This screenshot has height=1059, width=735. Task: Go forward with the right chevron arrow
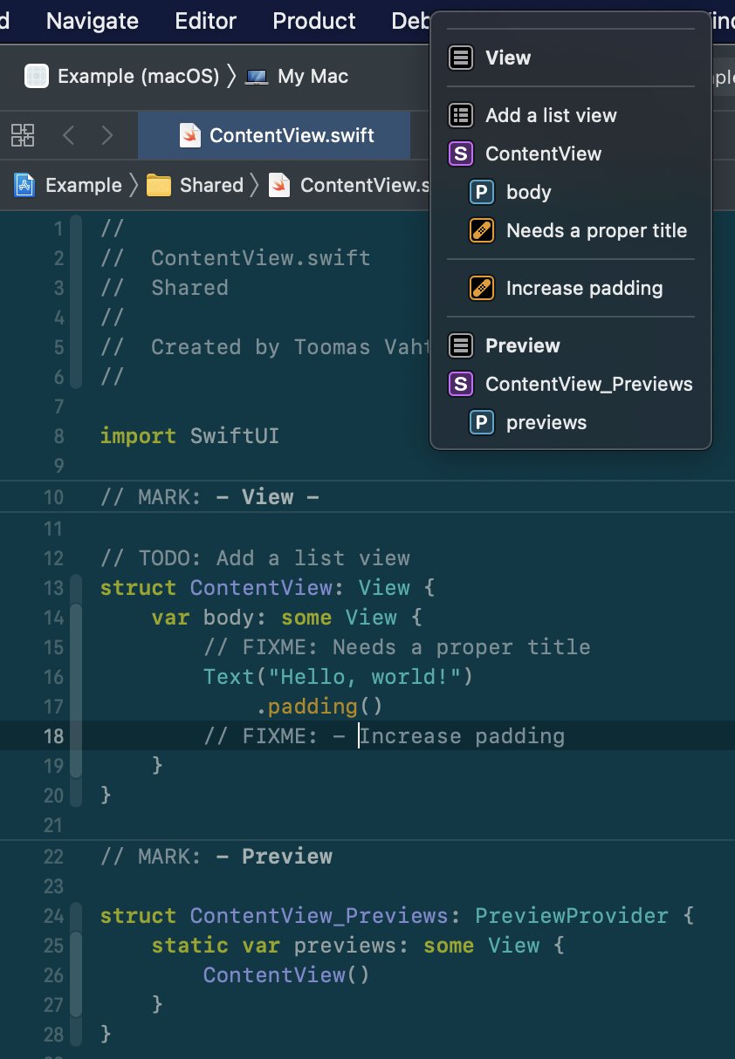107,135
